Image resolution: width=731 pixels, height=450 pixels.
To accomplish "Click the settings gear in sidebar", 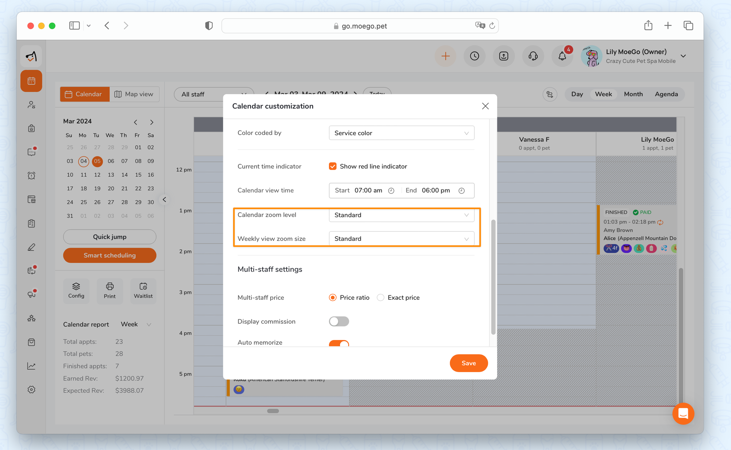I will tap(31, 389).
